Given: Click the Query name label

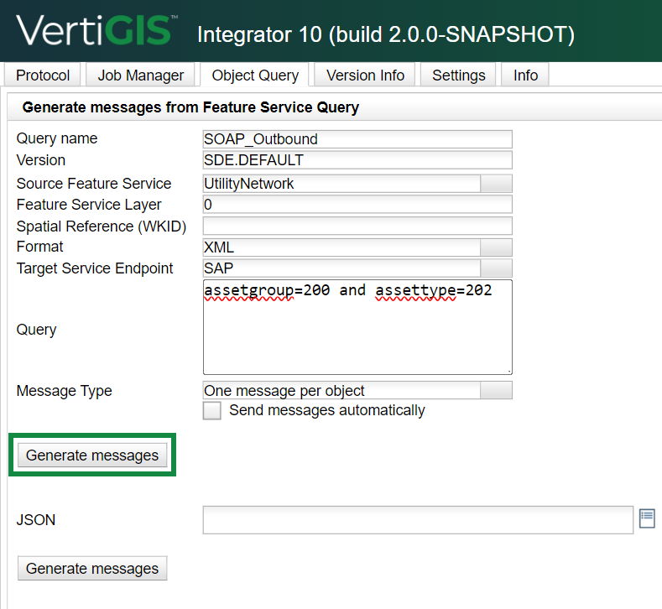Looking at the screenshot, I should click(56, 138).
